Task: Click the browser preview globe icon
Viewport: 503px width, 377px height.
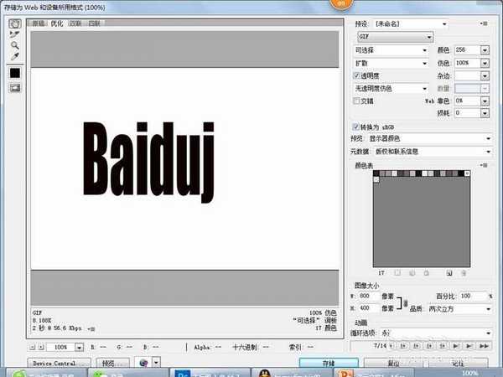Action: [x=143, y=364]
